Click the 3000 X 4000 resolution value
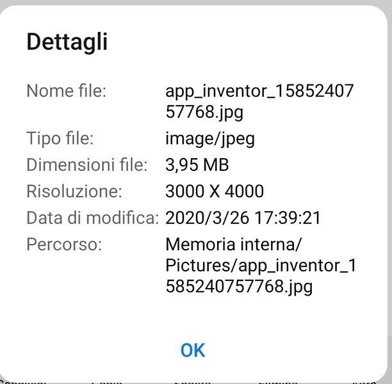The width and height of the screenshot is (392, 384). 215,191
